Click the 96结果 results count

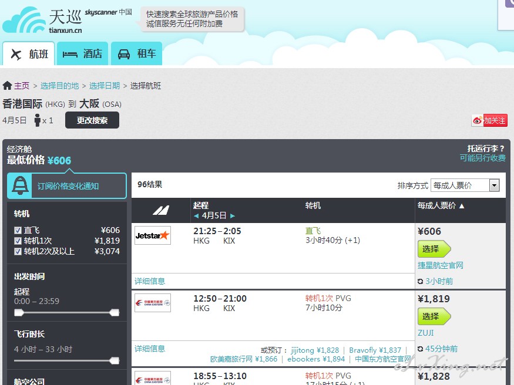pos(150,184)
